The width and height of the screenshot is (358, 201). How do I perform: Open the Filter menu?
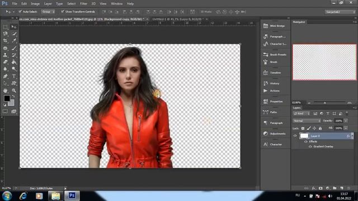tap(83, 4)
